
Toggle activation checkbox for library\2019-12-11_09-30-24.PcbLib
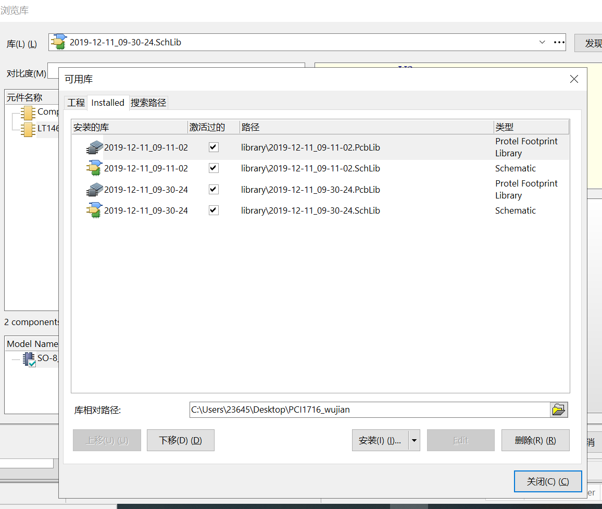(214, 190)
